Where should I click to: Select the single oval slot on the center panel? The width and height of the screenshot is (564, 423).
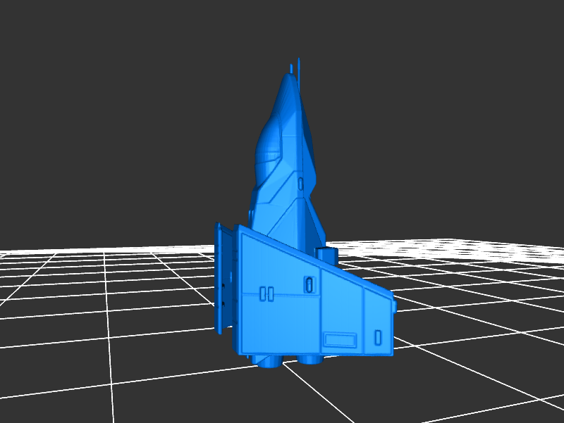tap(308, 284)
